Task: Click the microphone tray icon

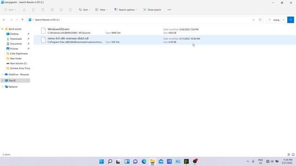Action: click(x=253, y=161)
